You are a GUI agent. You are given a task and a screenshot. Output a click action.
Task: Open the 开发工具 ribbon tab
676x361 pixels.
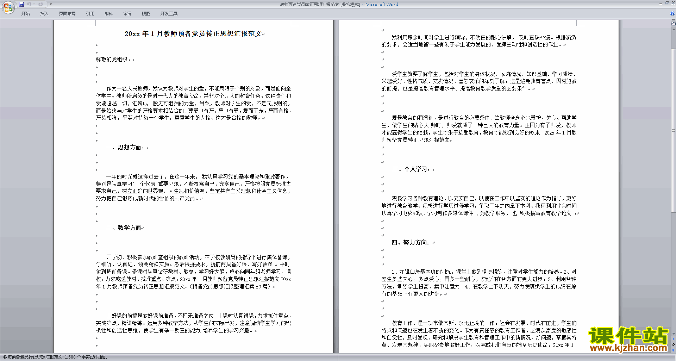(169, 14)
